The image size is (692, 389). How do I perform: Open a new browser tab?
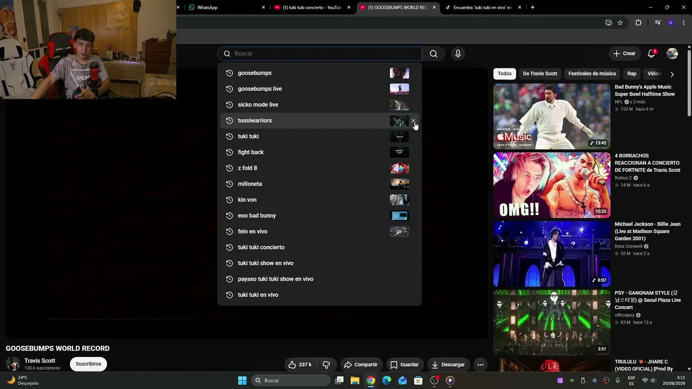533,8
